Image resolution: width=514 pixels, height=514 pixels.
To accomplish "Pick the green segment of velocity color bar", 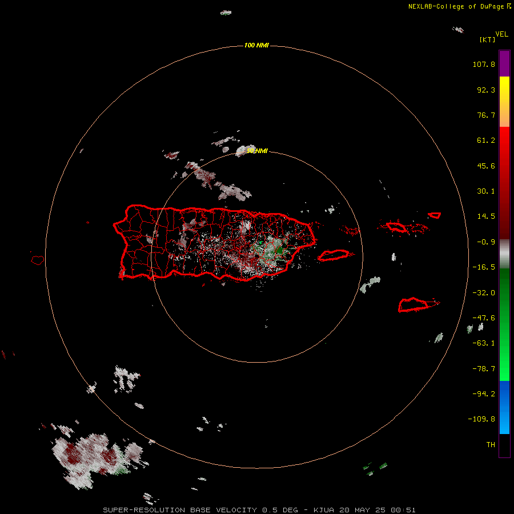I will 504,324.
